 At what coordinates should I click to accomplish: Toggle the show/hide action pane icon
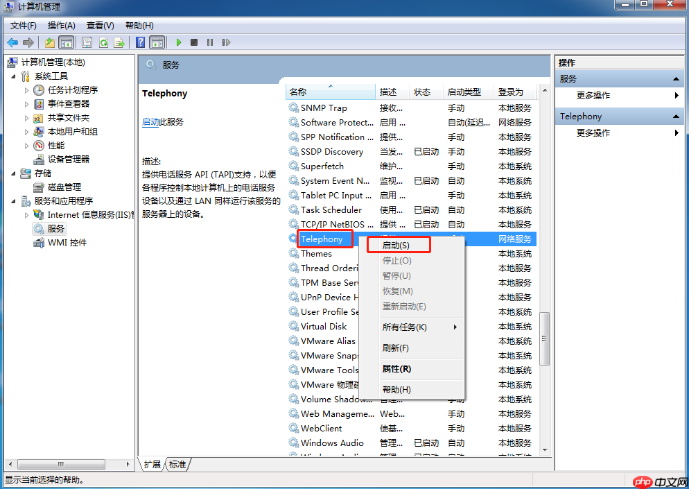pos(159,42)
